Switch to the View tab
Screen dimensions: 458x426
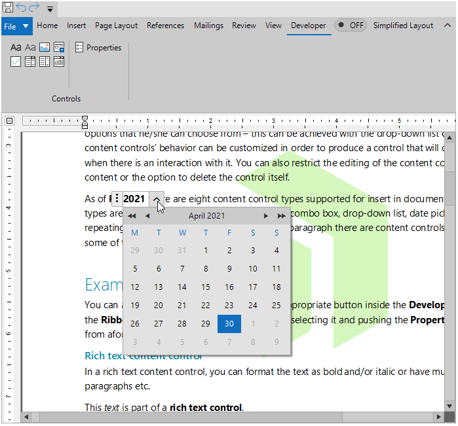273,26
